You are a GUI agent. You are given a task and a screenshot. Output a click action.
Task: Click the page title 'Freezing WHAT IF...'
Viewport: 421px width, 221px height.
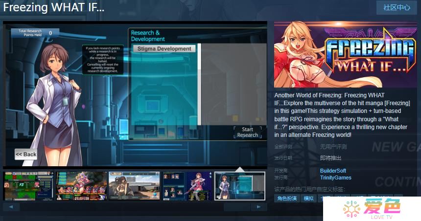point(53,7)
